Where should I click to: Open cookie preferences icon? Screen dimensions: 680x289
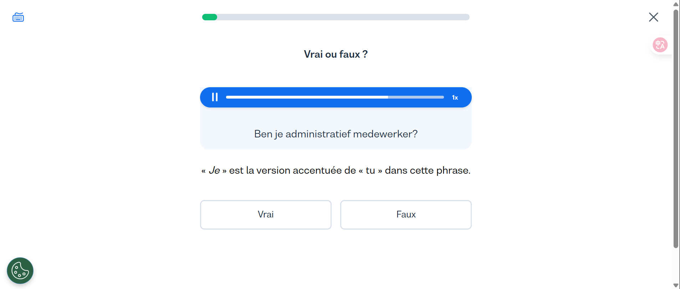[x=20, y=270]
